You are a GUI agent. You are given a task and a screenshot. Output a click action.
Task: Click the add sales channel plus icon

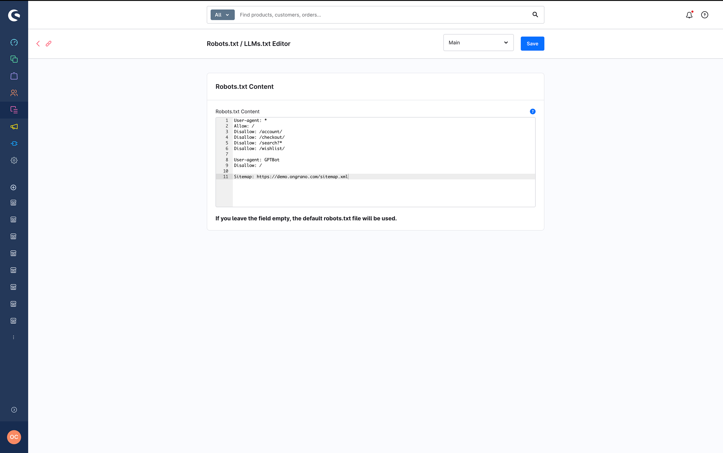pyautogui.click(x=13, y=187)
